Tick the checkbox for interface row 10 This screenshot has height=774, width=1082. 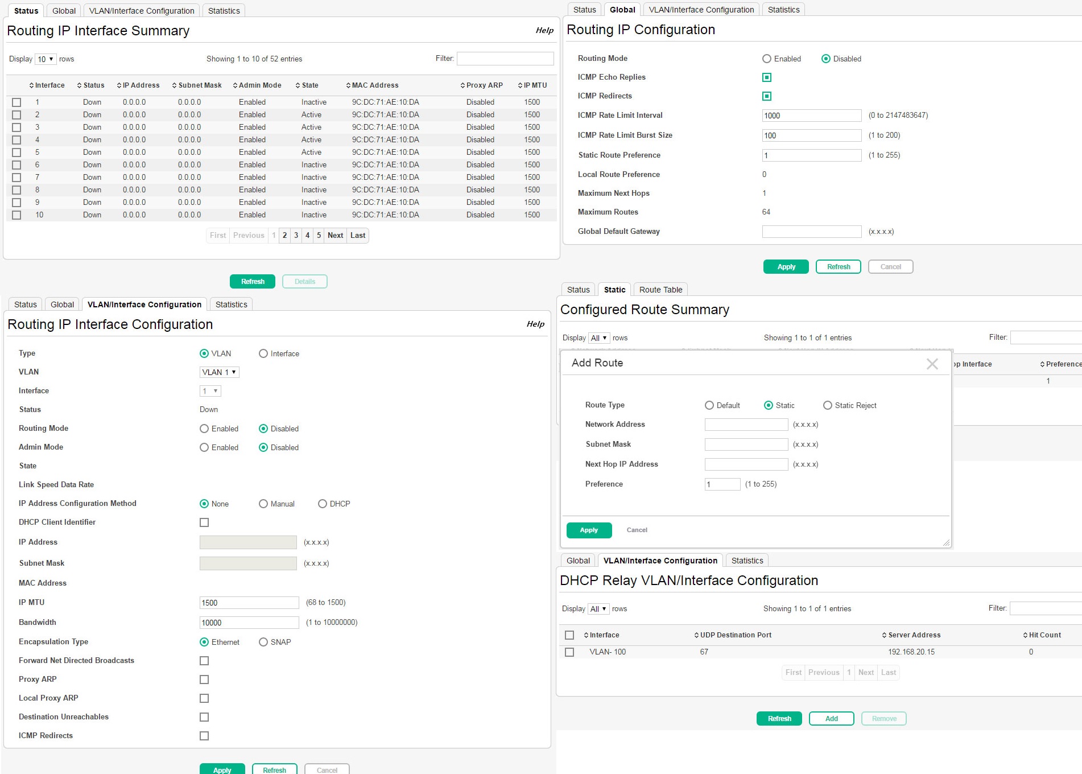click(16, 215)
